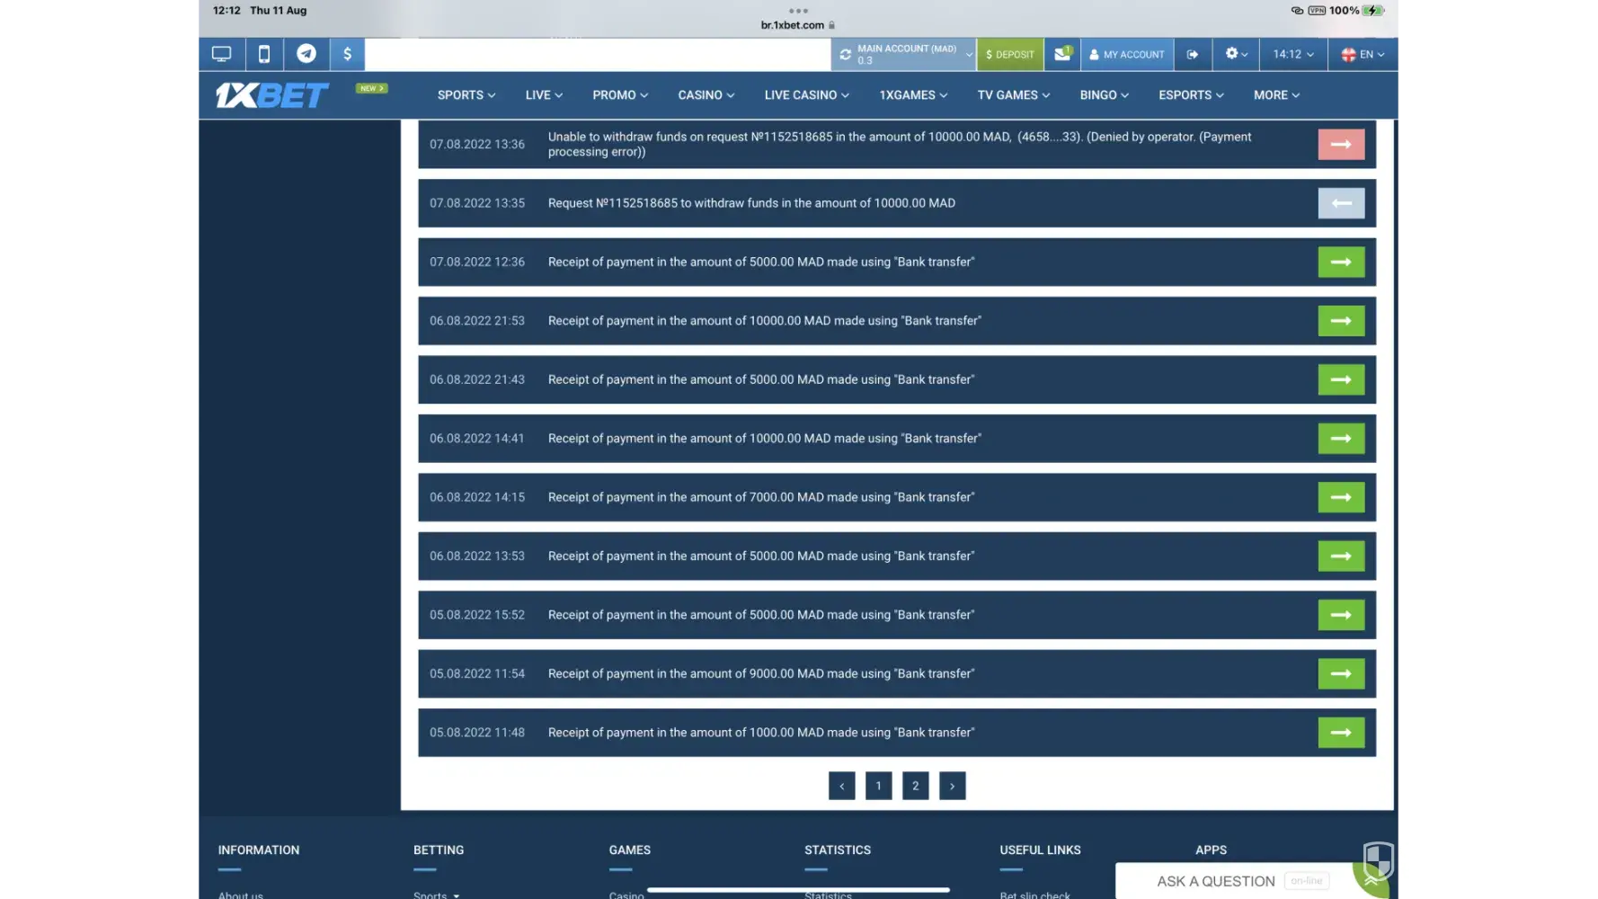Go to the next page arrow
The image size is (1598, 899).
tap(952, 786)
